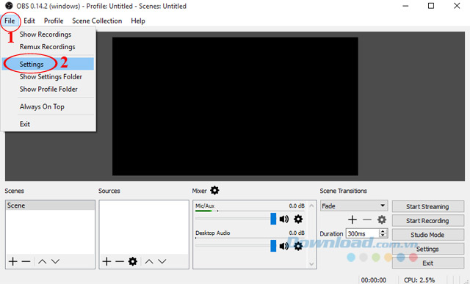Click Start Streaming button
This screenshot has height=284, width=470.
point(427,206)
